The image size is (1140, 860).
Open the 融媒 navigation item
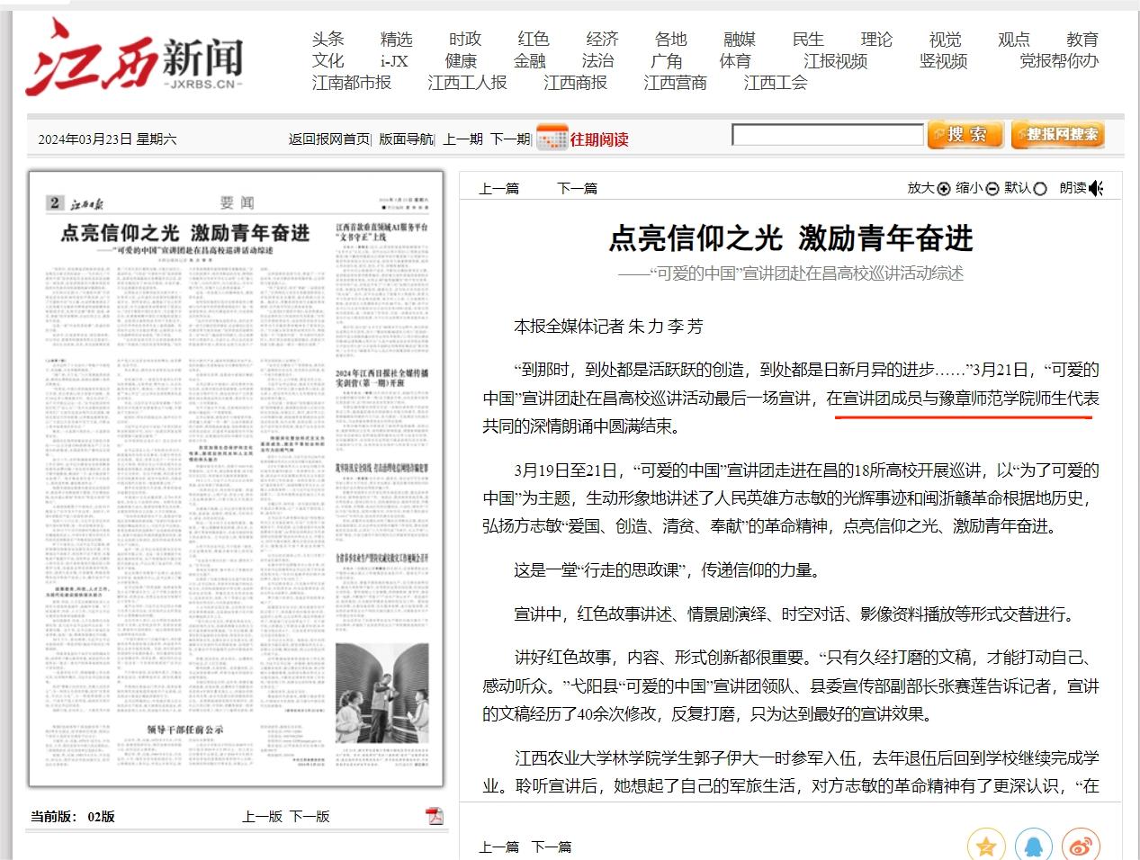click(740, 39)
